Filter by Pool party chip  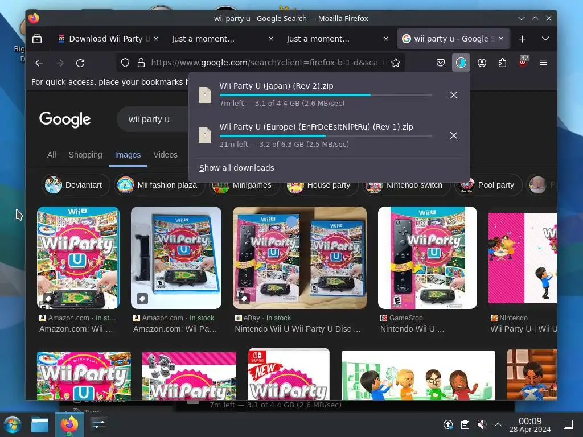click(x=488, y=185)
